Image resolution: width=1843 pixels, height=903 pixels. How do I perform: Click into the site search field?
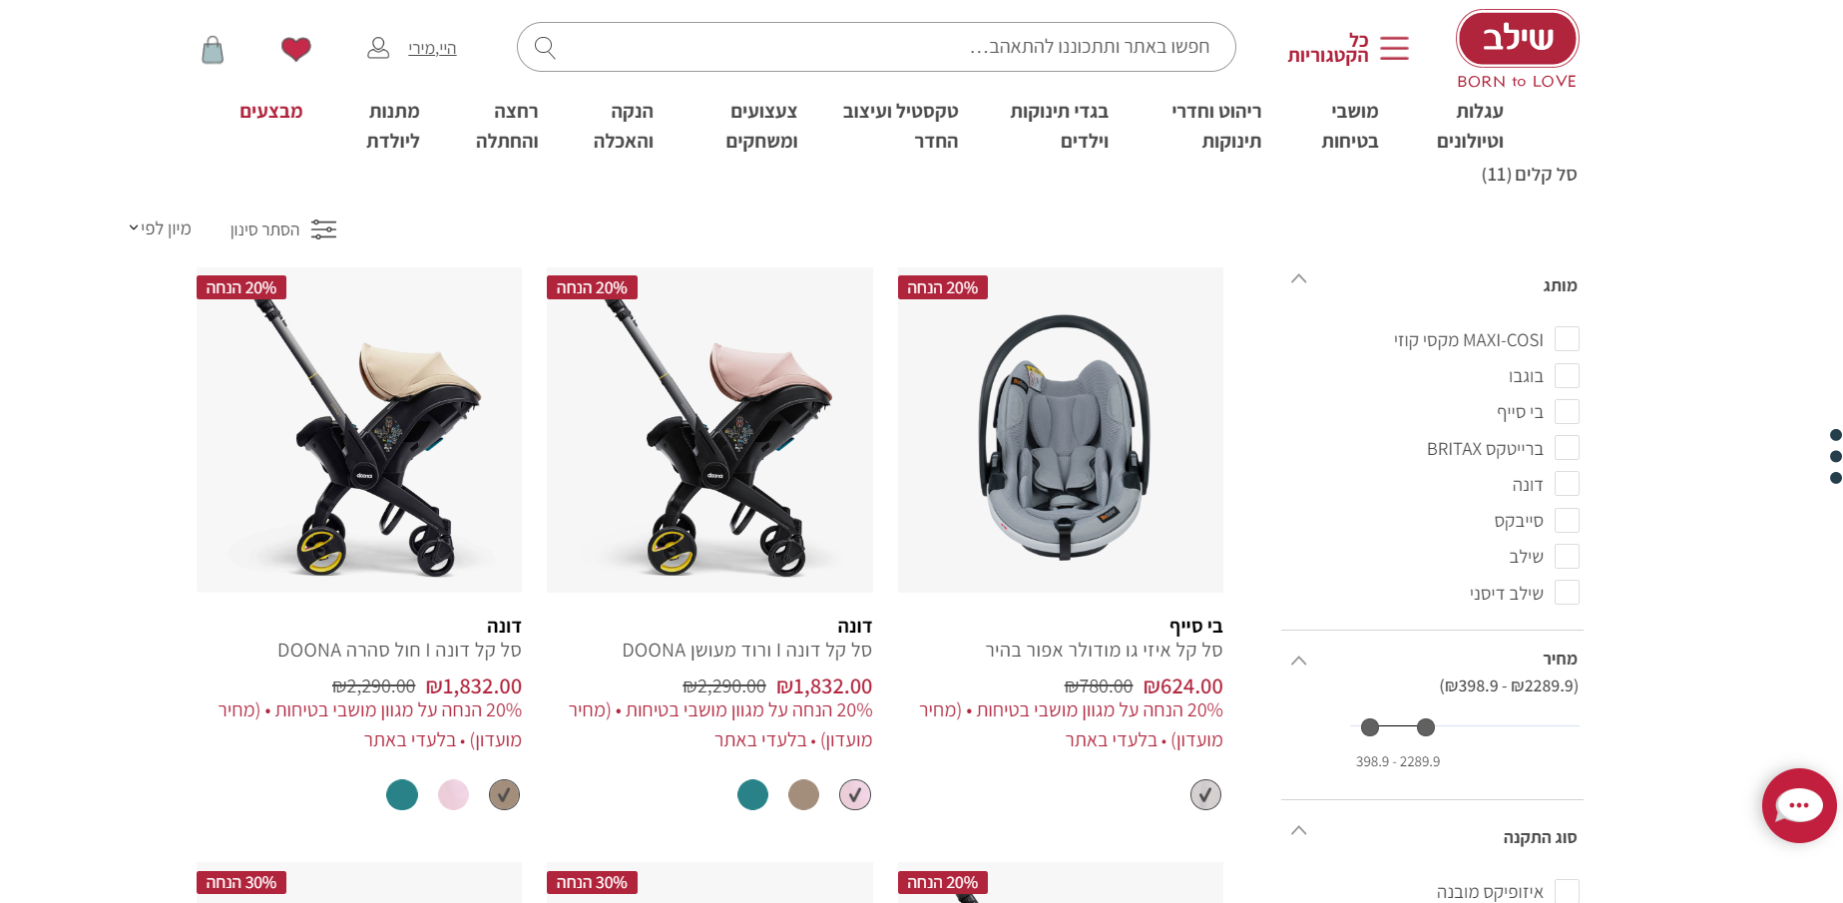(876, 47)
